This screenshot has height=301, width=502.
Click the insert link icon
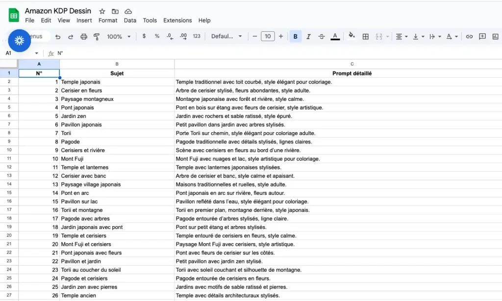[469, 37]
